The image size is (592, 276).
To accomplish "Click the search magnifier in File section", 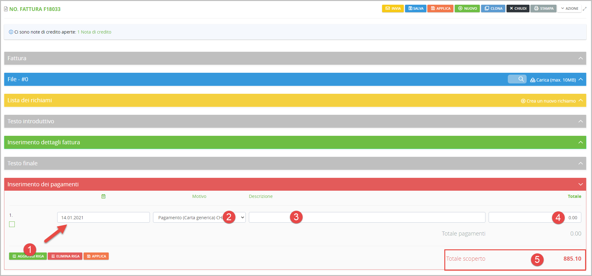I will tap(521, 79).
